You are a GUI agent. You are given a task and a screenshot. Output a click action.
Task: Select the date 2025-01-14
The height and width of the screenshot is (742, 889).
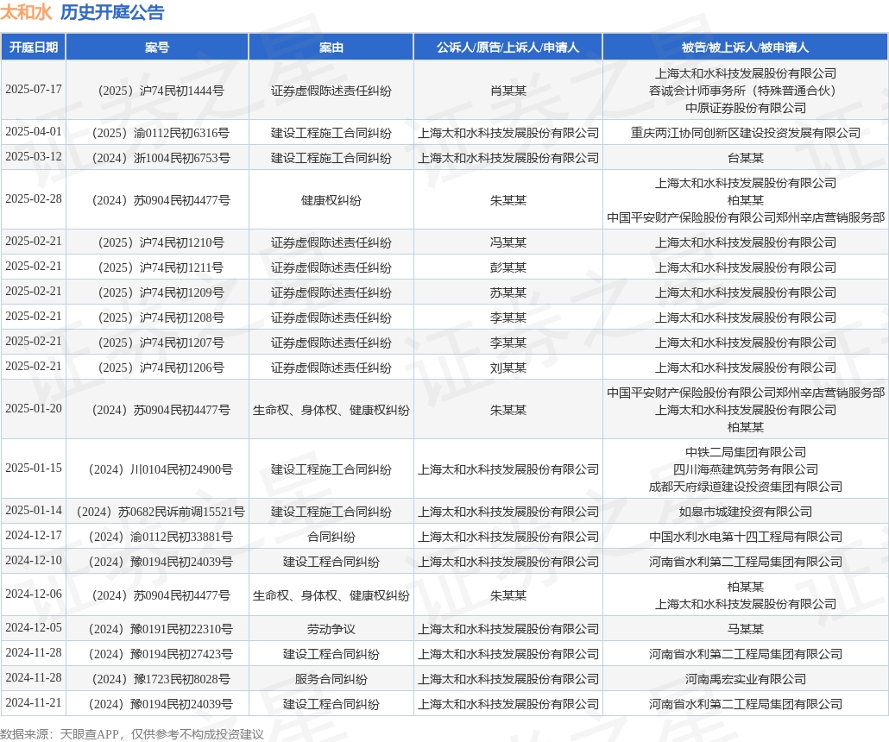34,510
